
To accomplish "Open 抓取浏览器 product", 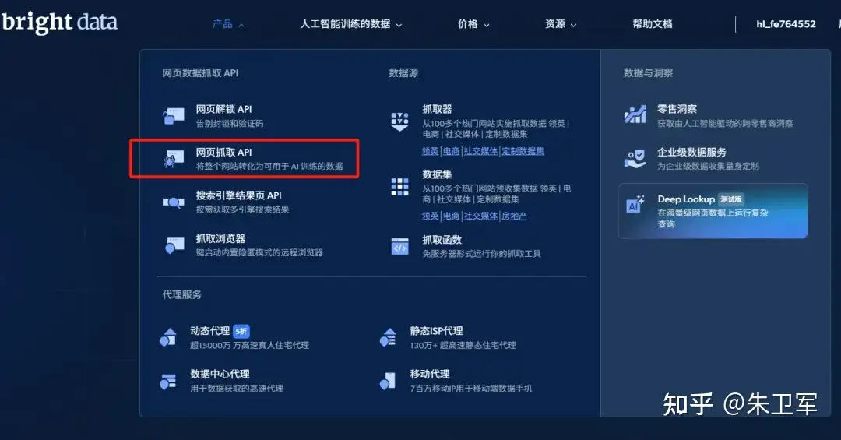I will (220, 239).
